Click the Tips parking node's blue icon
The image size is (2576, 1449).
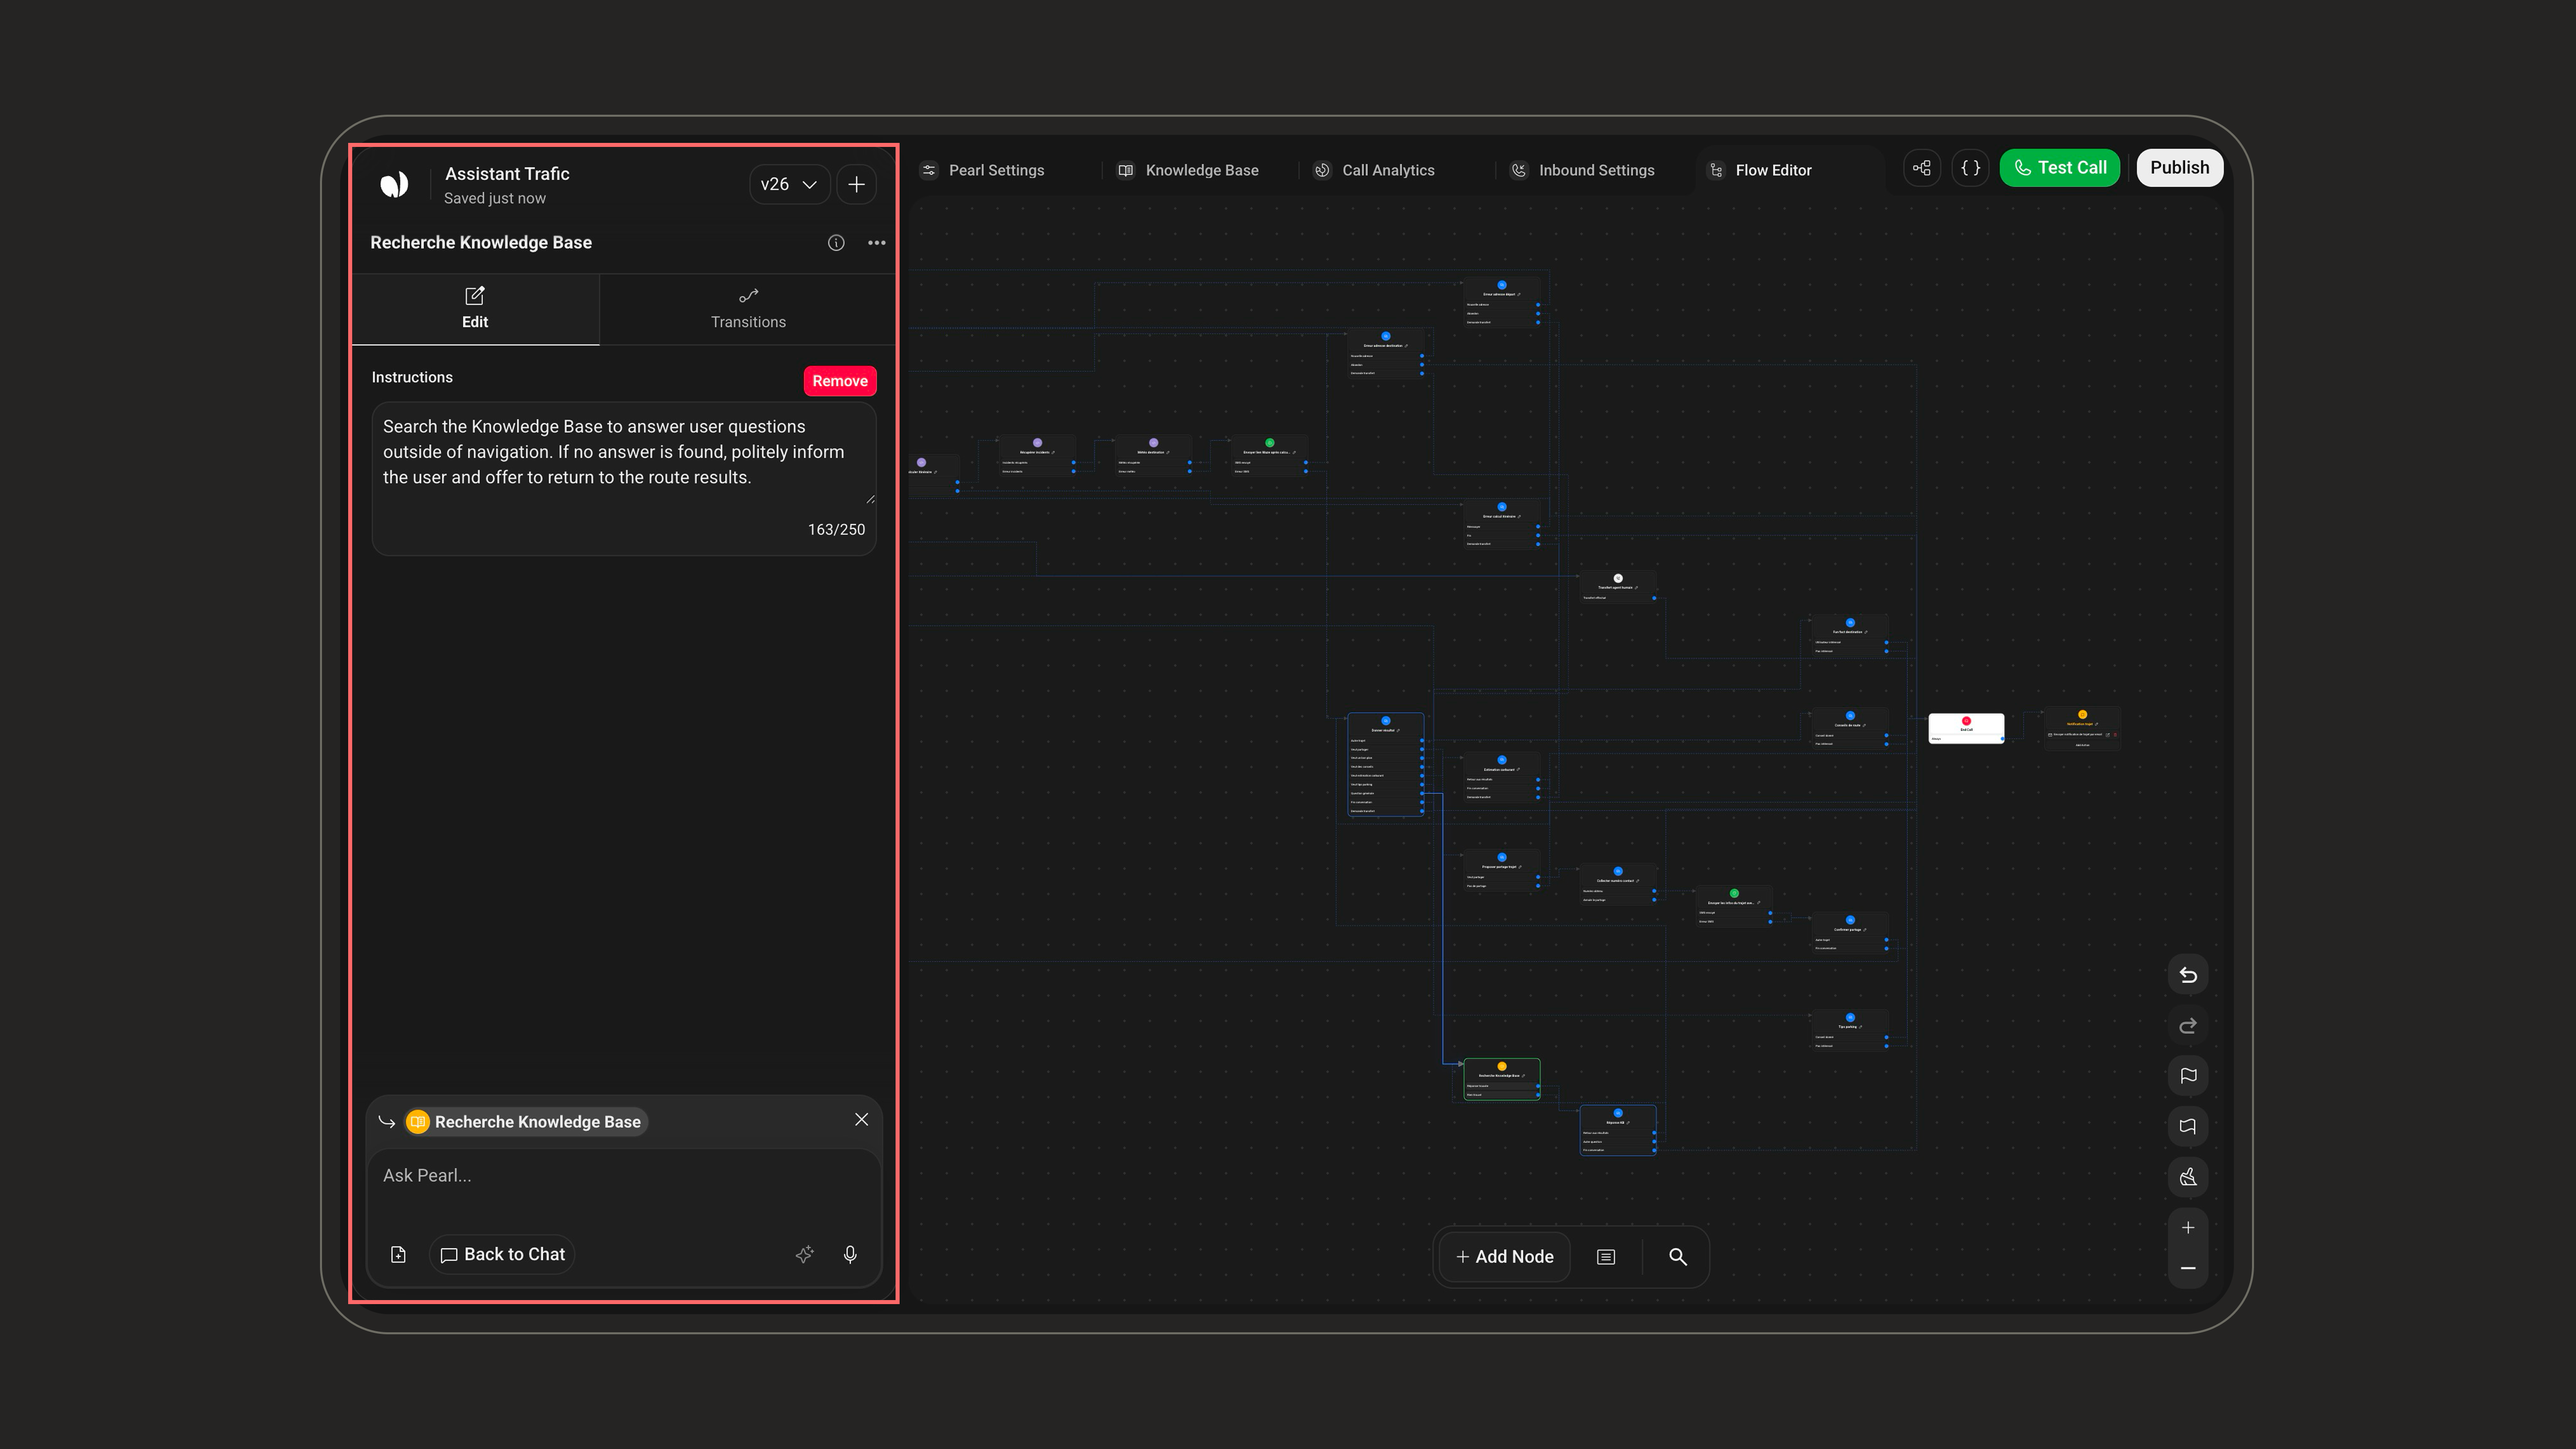pyautogui.click(x=1849, y=1018)
